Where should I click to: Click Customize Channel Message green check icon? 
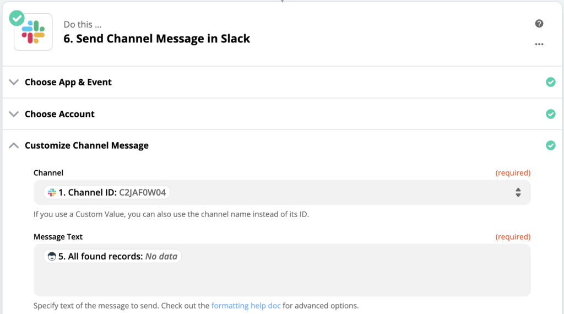click(x=550, y=145)
